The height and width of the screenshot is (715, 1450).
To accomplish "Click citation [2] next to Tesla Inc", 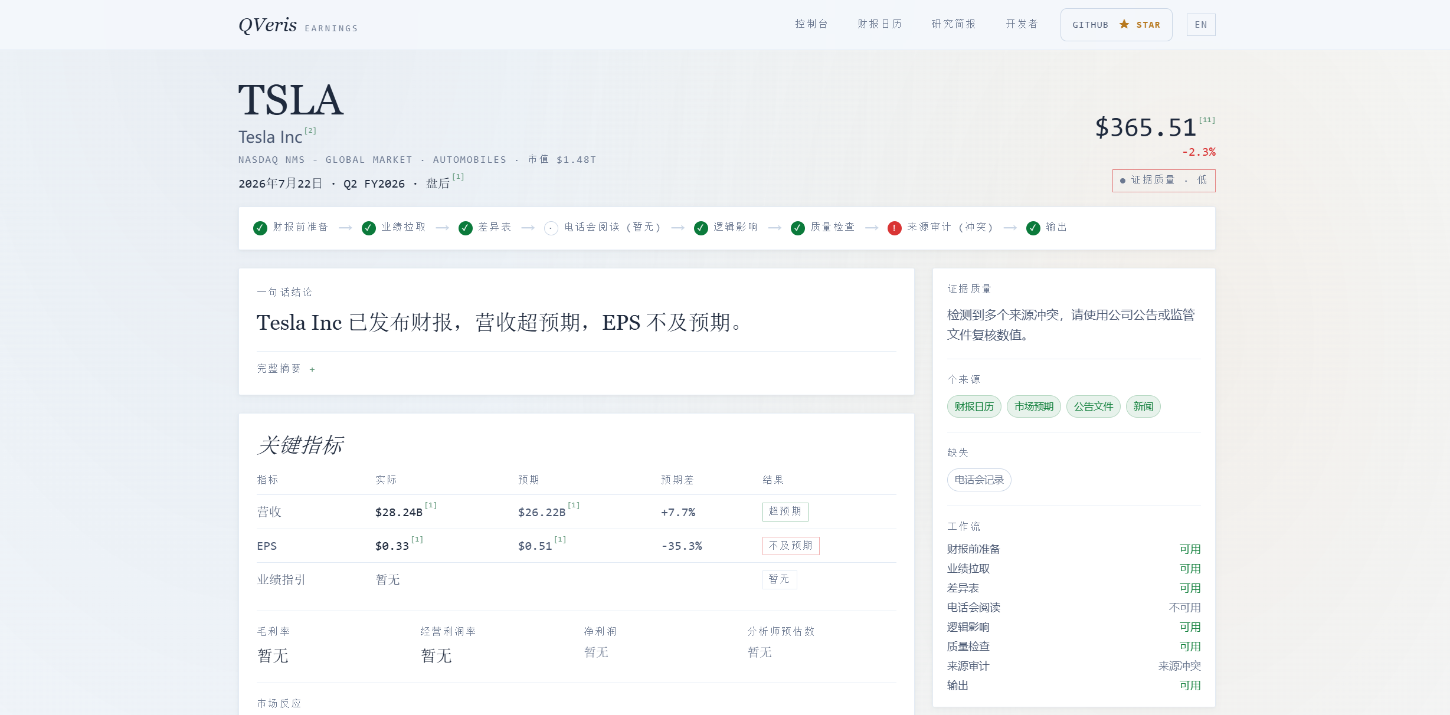I will click(x=310, y=131).
